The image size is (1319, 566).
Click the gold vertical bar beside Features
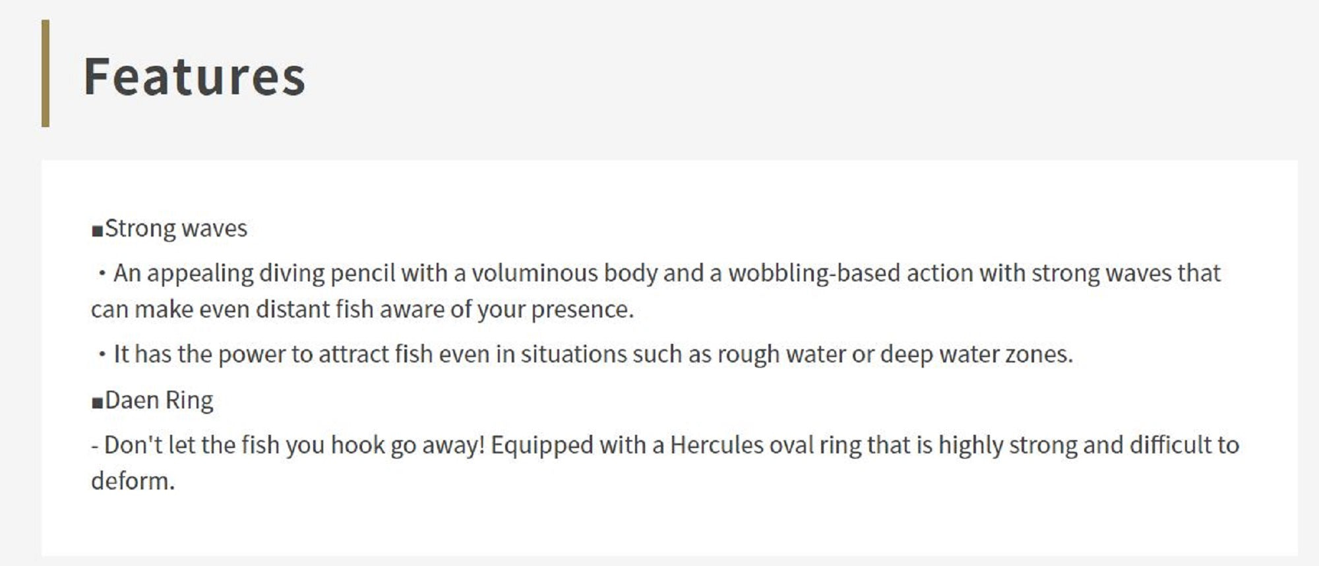click(46, 73)
